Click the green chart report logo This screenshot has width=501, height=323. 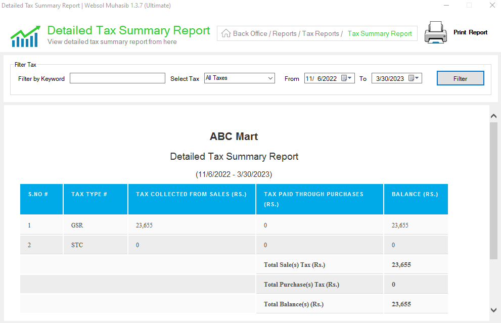click(26, 36)
